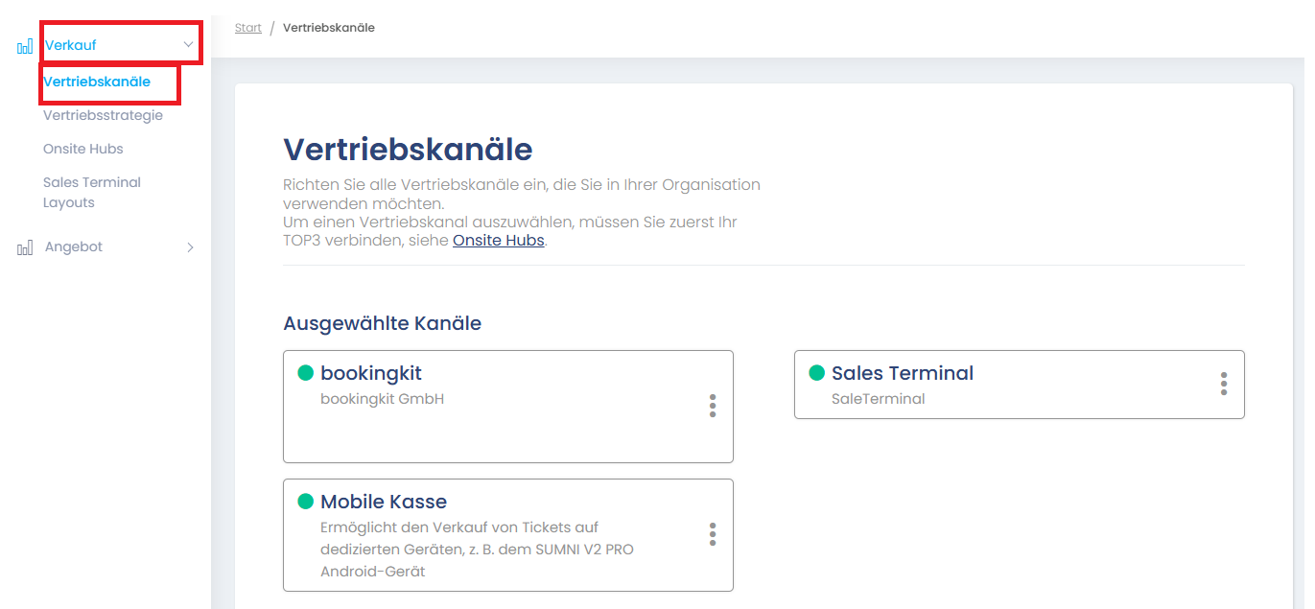
Task: Open the three-dot menu on Mobile Kasse card
Action: 713,534
